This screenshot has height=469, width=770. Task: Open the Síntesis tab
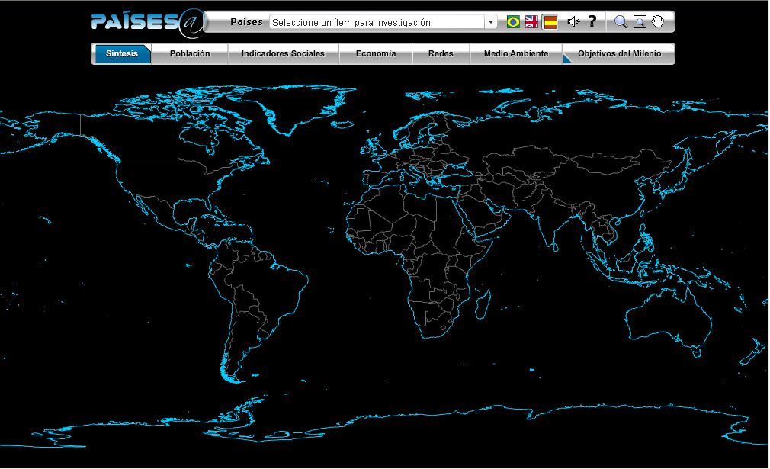coord(122,54)
